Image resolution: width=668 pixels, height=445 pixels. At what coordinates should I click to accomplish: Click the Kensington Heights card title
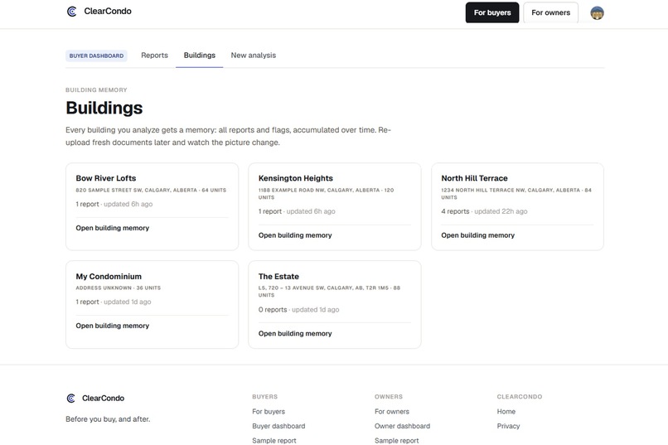[295, 178]
